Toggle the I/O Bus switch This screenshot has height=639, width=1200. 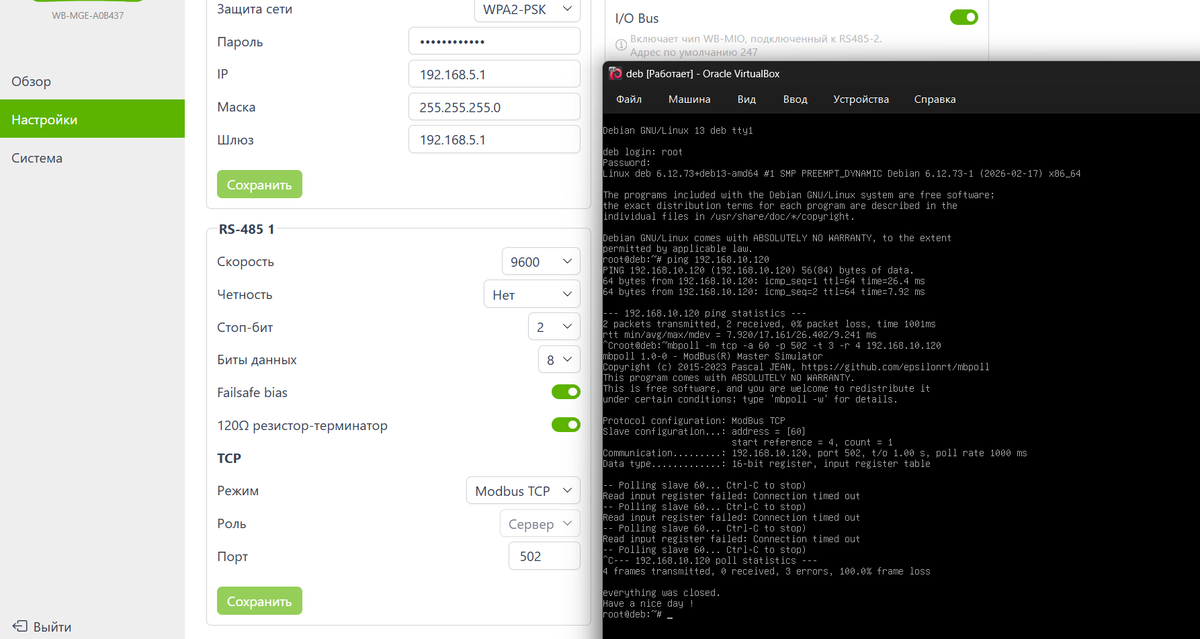964,17
